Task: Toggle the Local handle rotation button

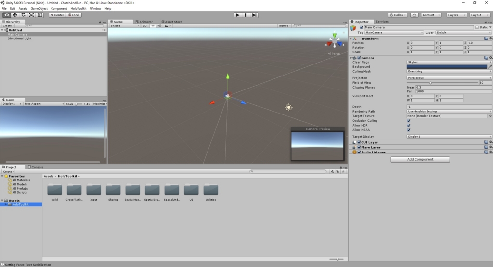Action: pos(74,15)
